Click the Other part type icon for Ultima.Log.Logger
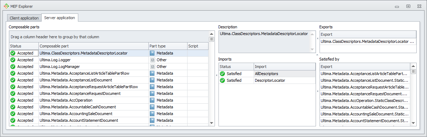 [x=152, y=60]
